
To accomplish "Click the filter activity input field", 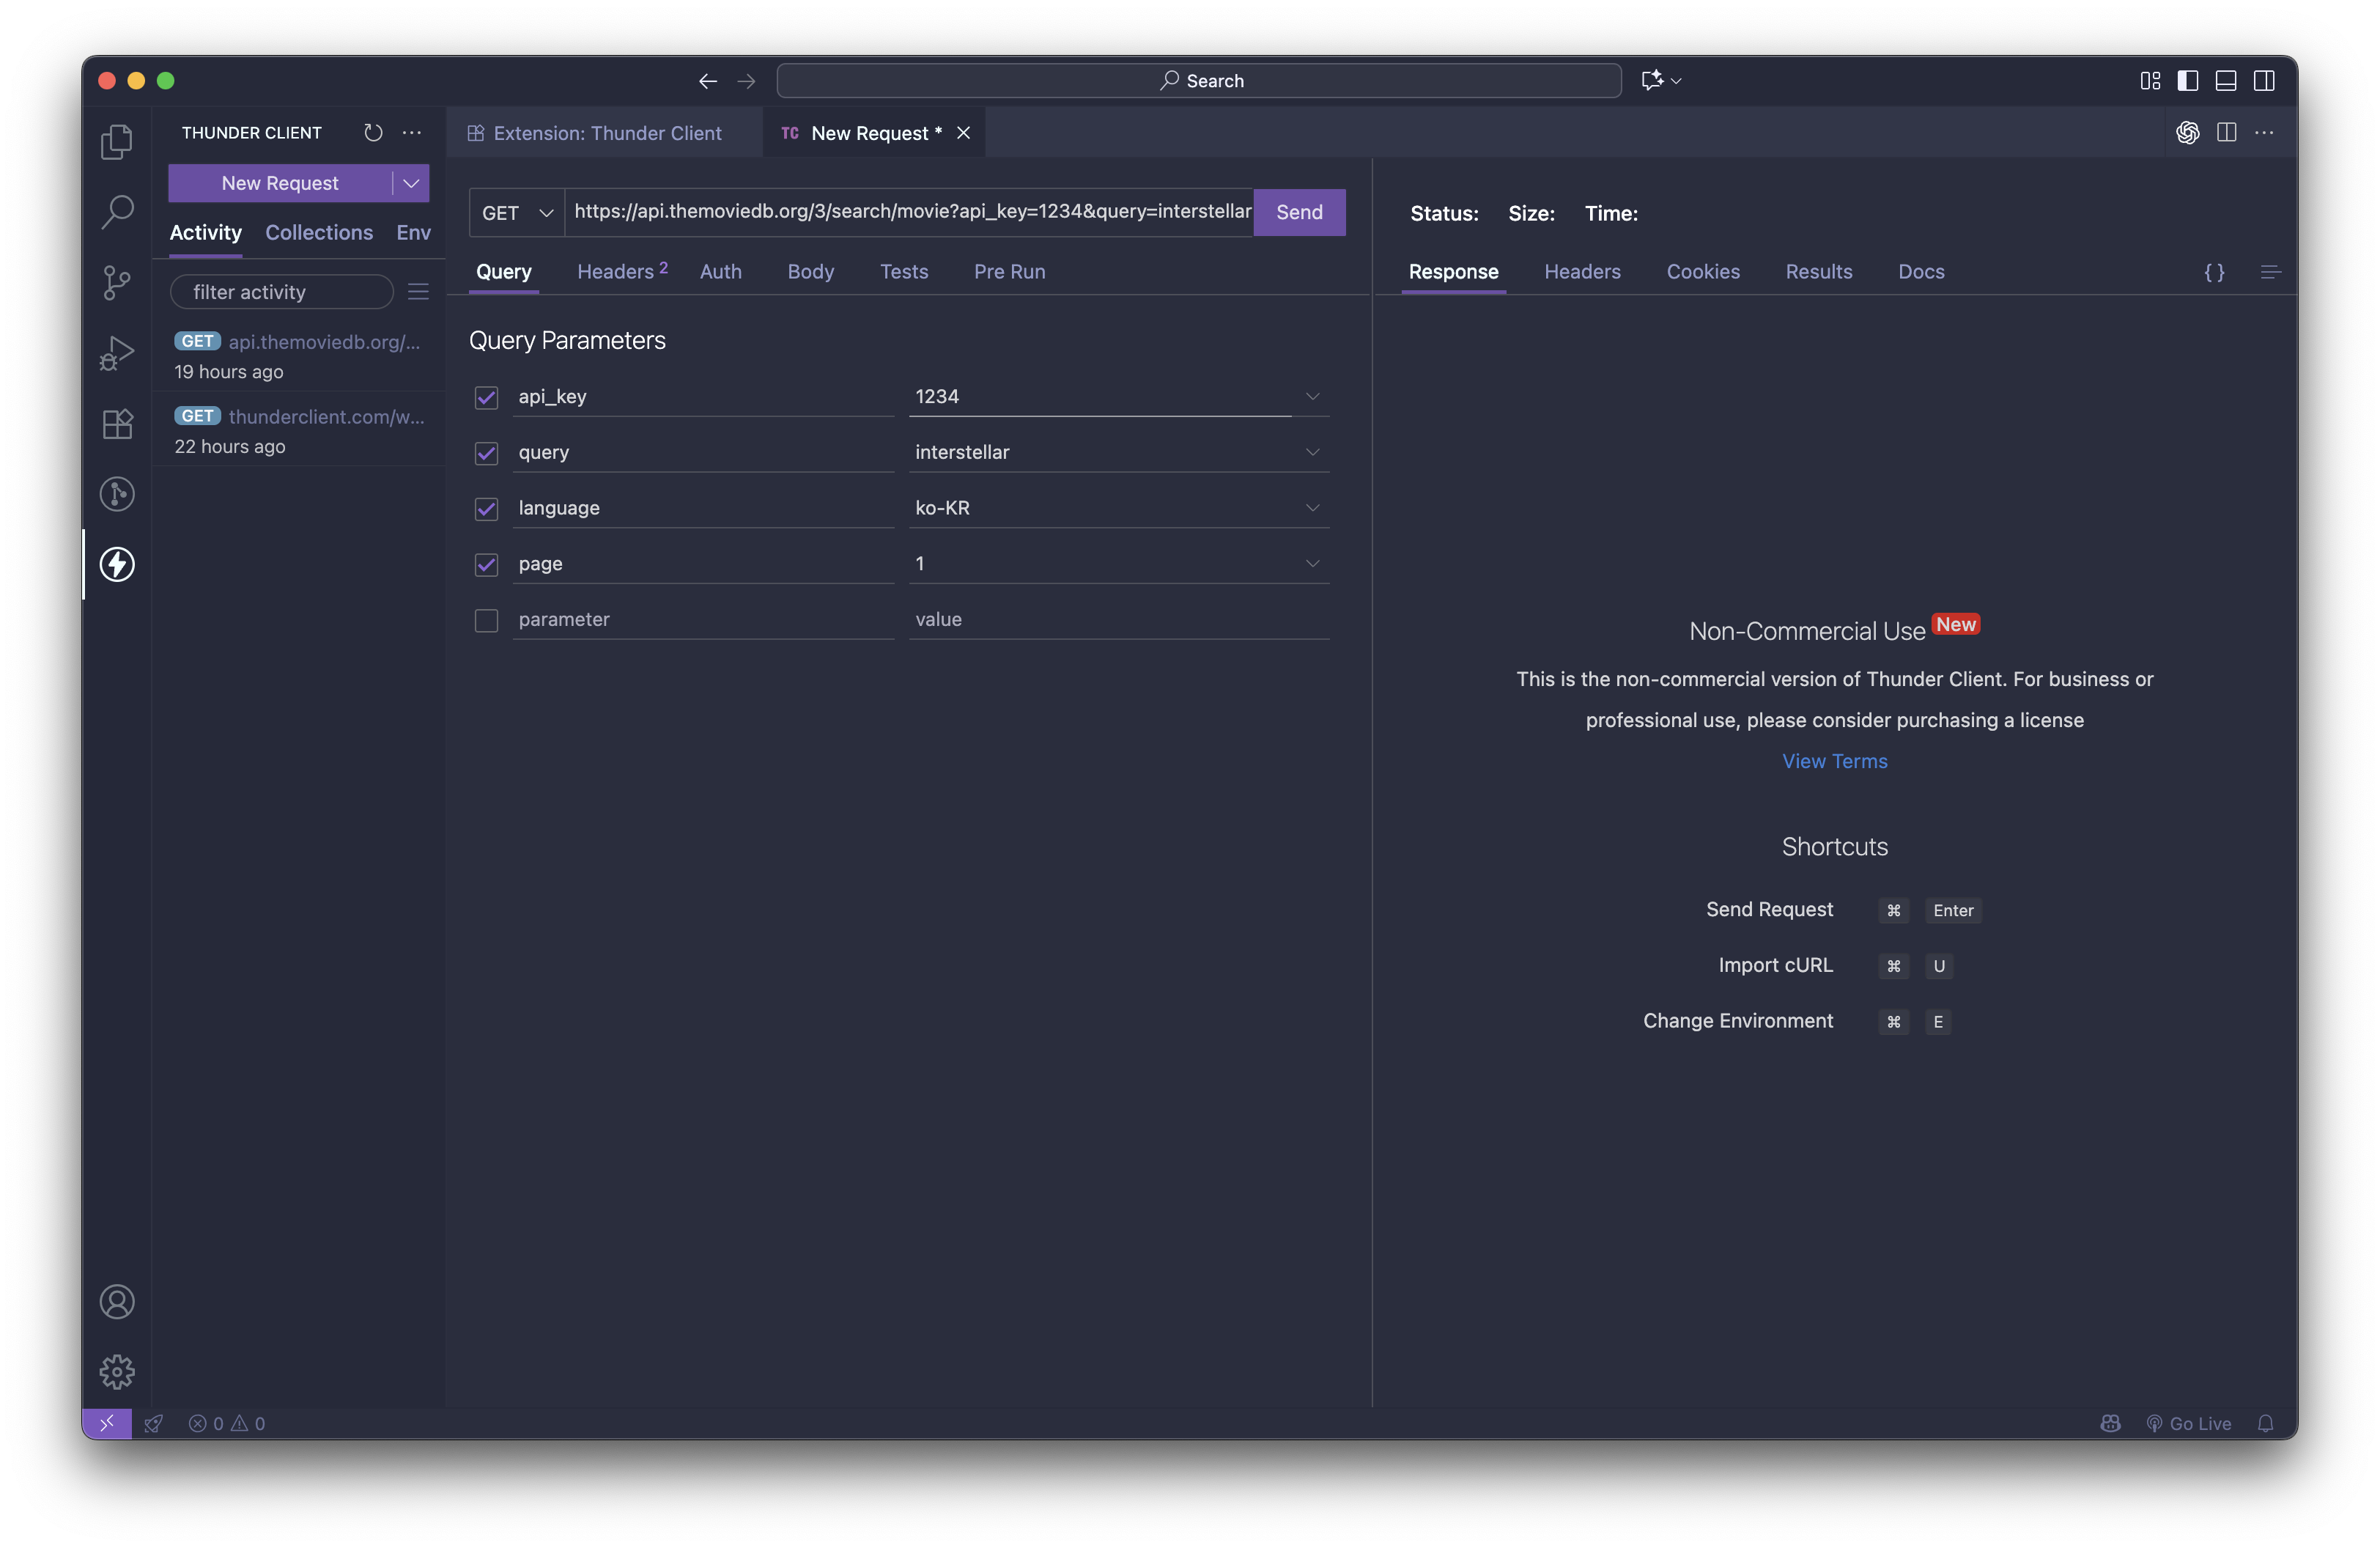I will 282,292.
